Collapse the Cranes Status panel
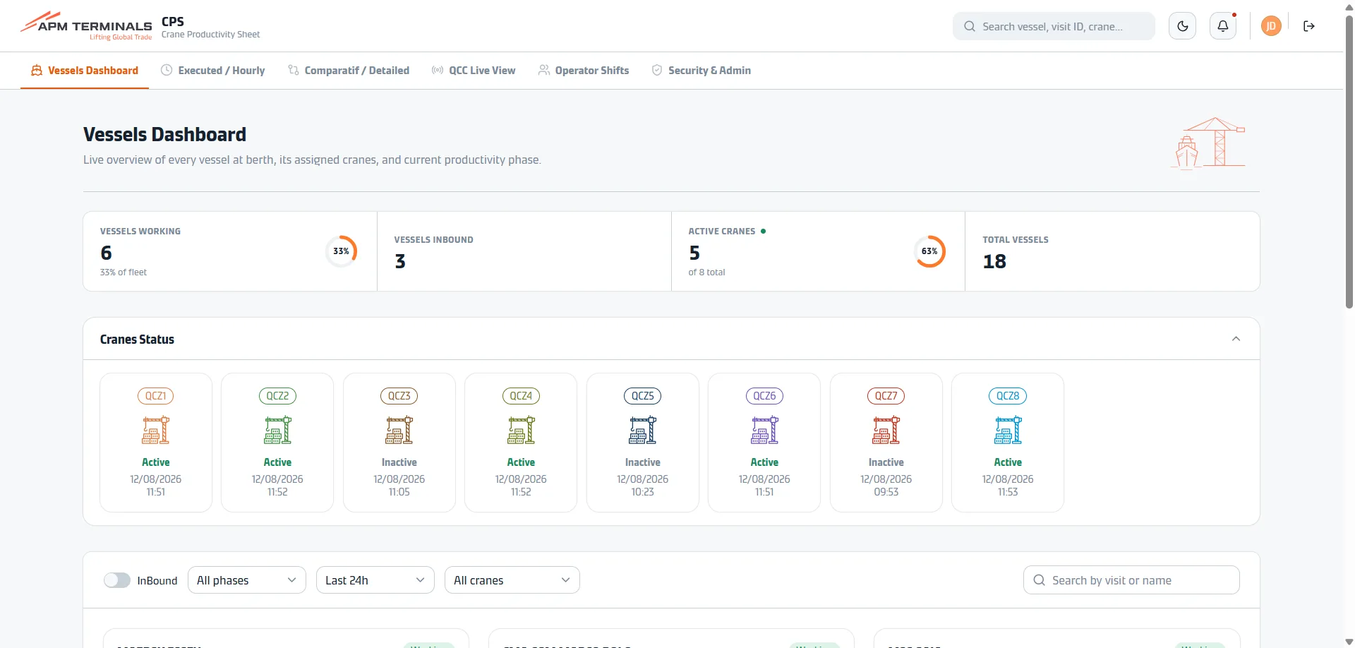 tap(1236, 339)
